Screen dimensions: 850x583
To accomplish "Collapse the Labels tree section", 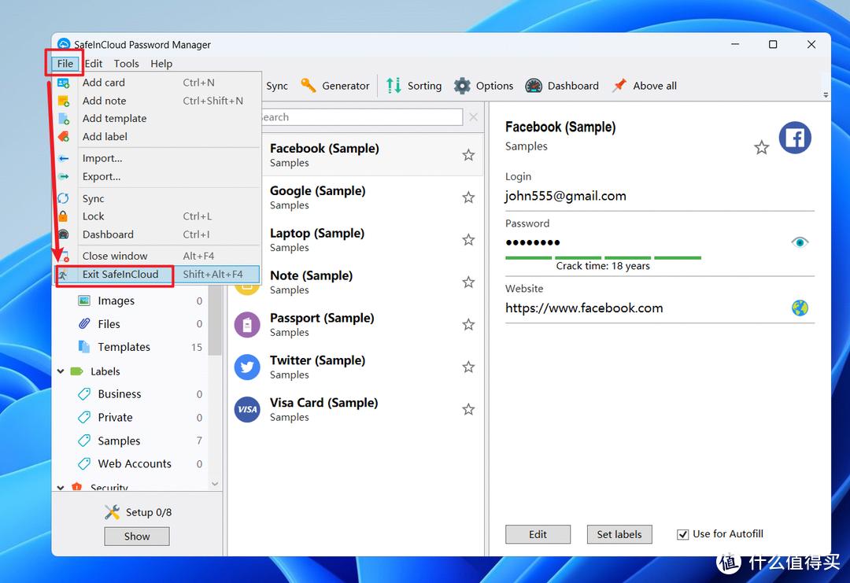I will tap(61, 371).
